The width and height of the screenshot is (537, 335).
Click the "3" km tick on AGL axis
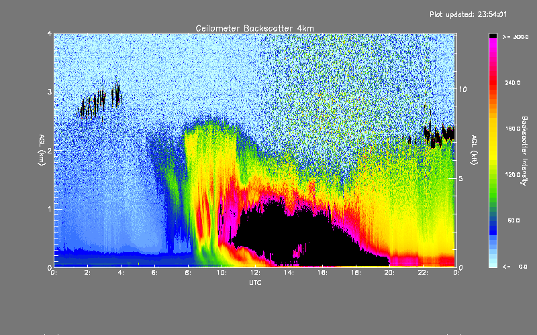(x=50, y=92)
